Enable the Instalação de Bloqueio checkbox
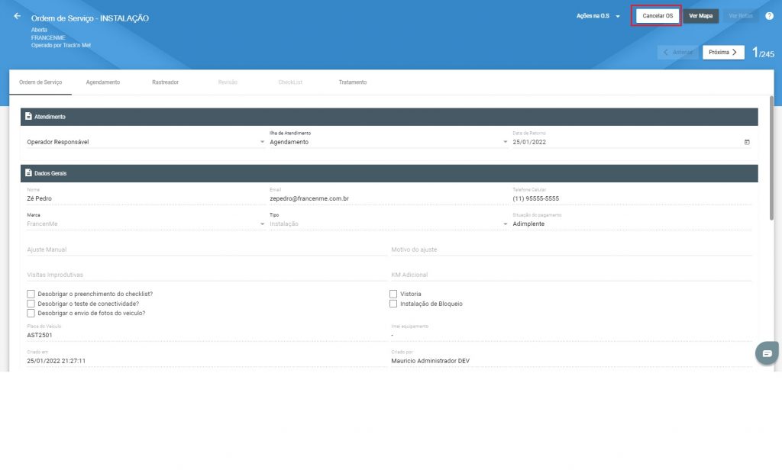782x470 pixels. [x=393, y=304]
